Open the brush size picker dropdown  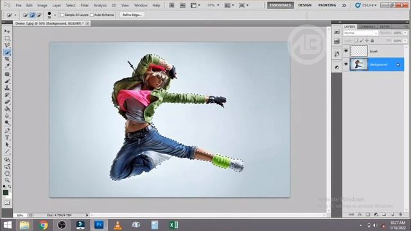55,15
